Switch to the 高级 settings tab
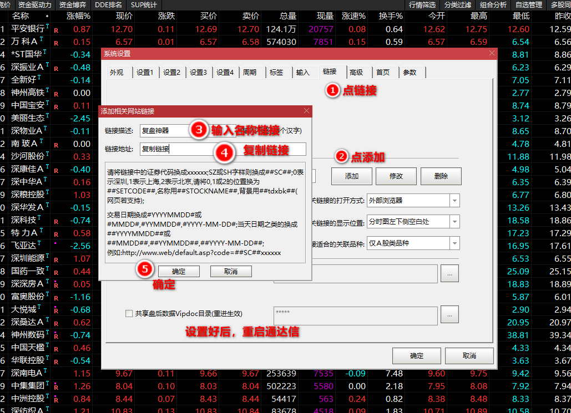 (x=356, y=72)
